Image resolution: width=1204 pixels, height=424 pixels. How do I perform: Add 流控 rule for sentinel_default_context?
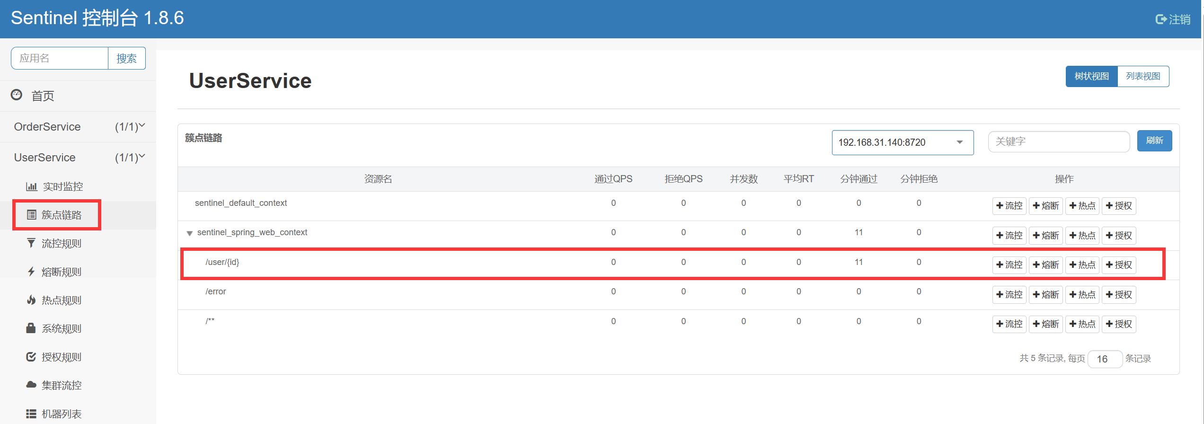click(1009, 206)
